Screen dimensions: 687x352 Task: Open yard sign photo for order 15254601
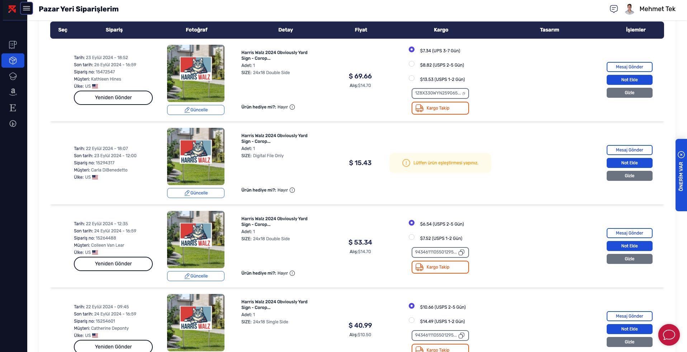196,323
